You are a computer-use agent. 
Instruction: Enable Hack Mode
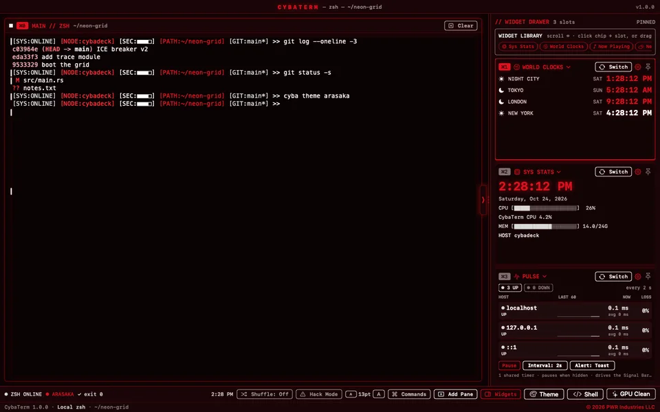pyautogui.click(x=318, y=394)
